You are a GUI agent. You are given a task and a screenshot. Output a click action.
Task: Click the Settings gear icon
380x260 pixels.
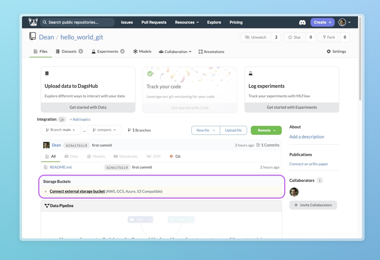[329, 51]
